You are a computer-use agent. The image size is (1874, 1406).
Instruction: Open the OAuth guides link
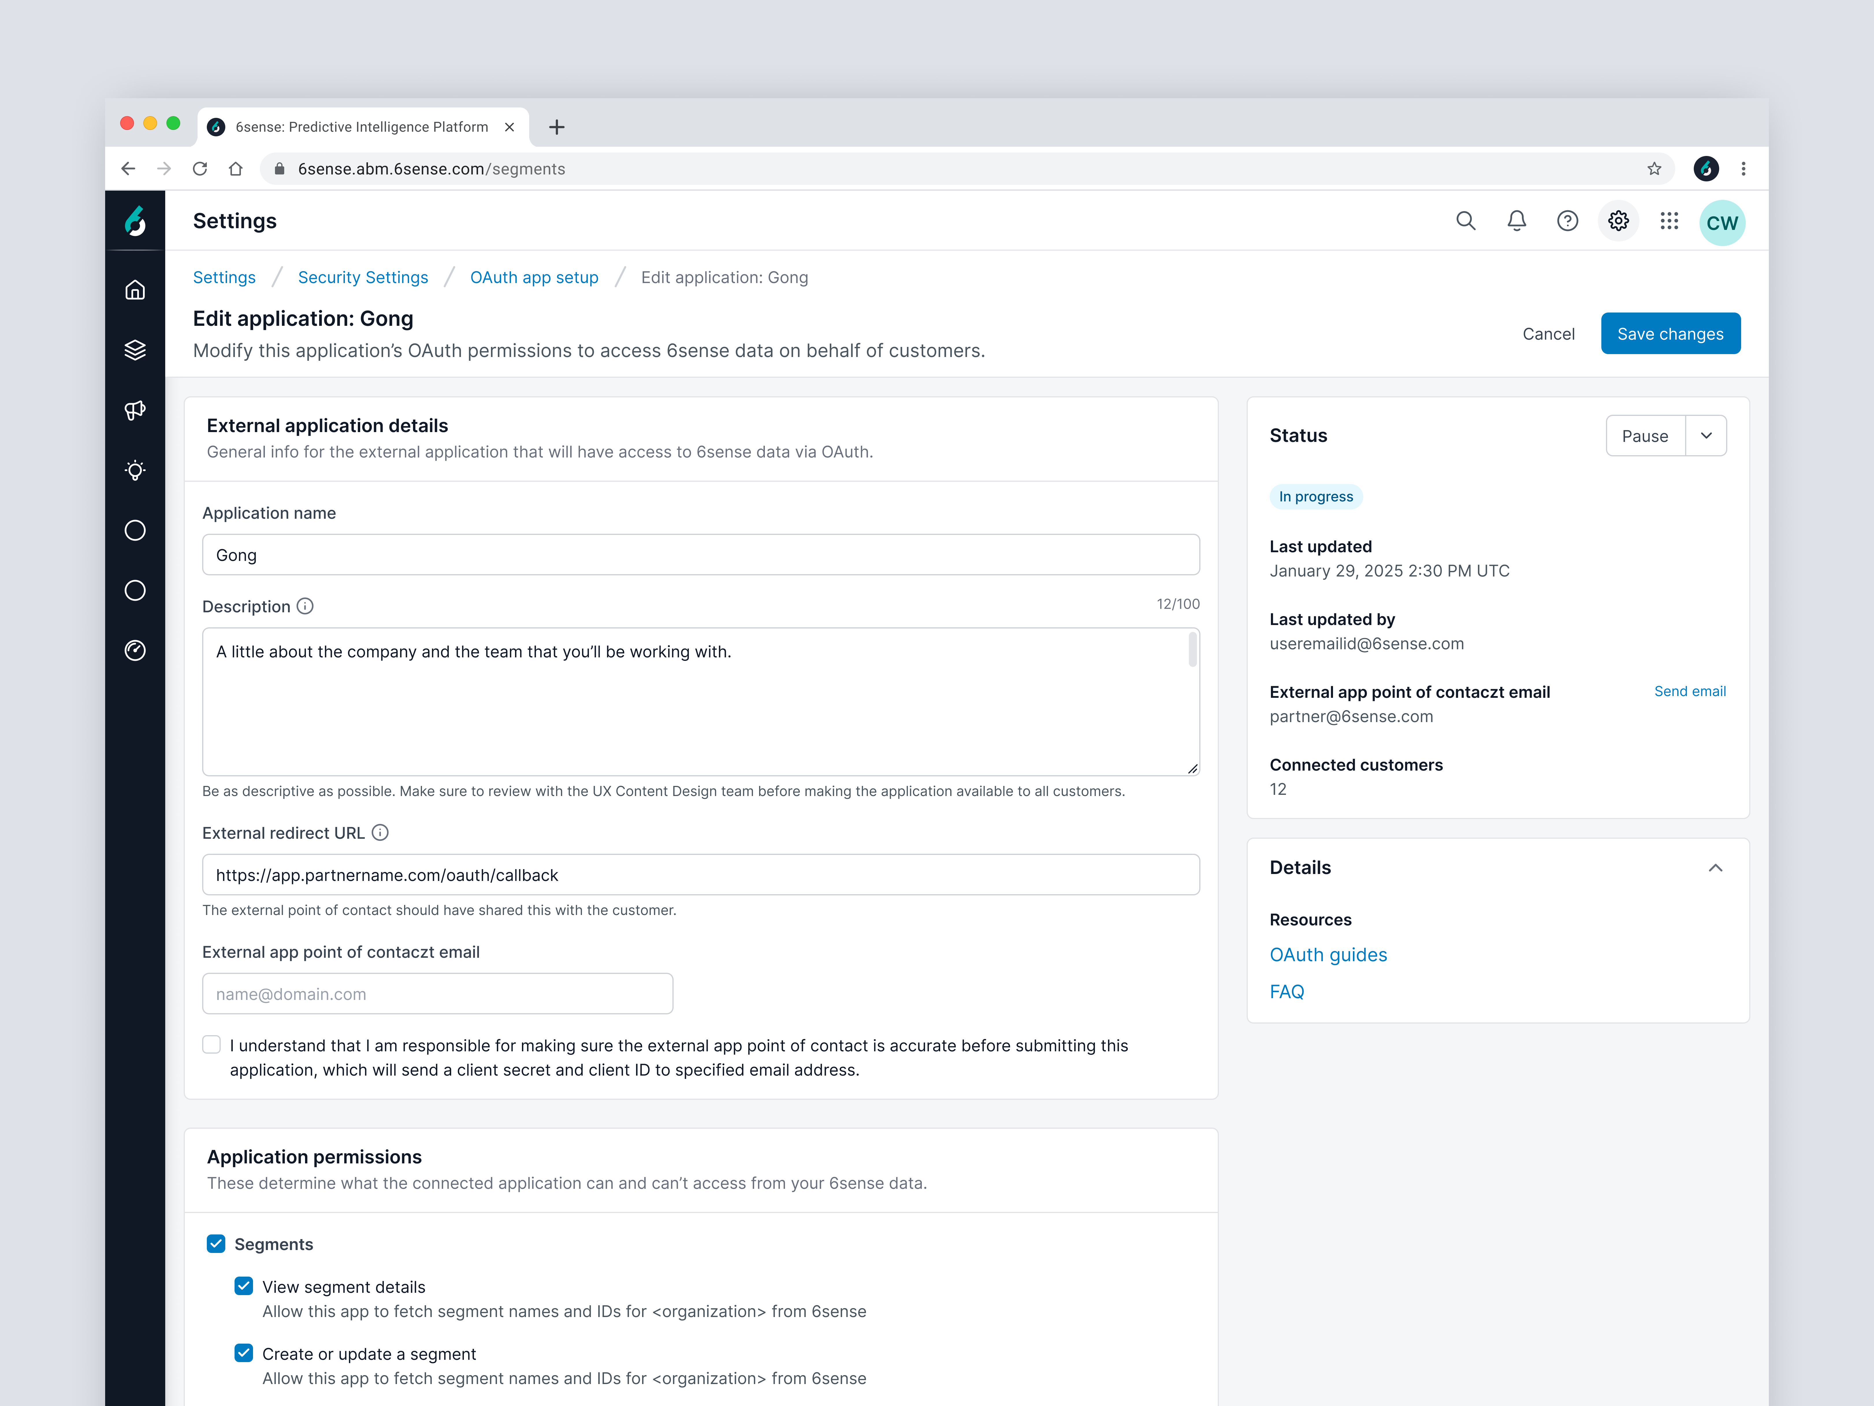coord(1328,955)
